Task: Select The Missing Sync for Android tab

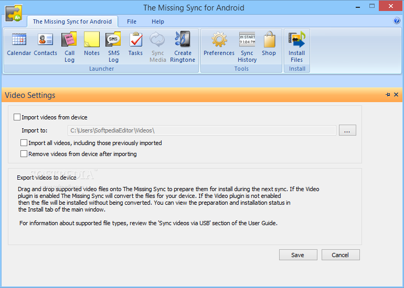Action: [72, 21]
